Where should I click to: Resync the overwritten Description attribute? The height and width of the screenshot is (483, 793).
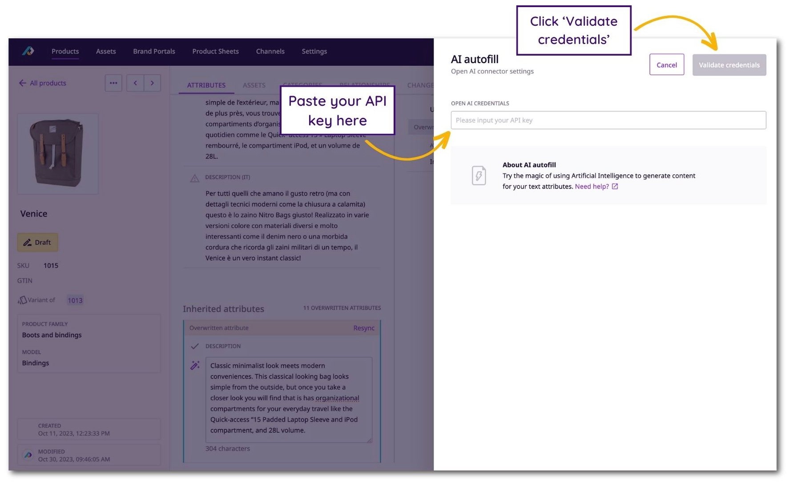point(364,328)
